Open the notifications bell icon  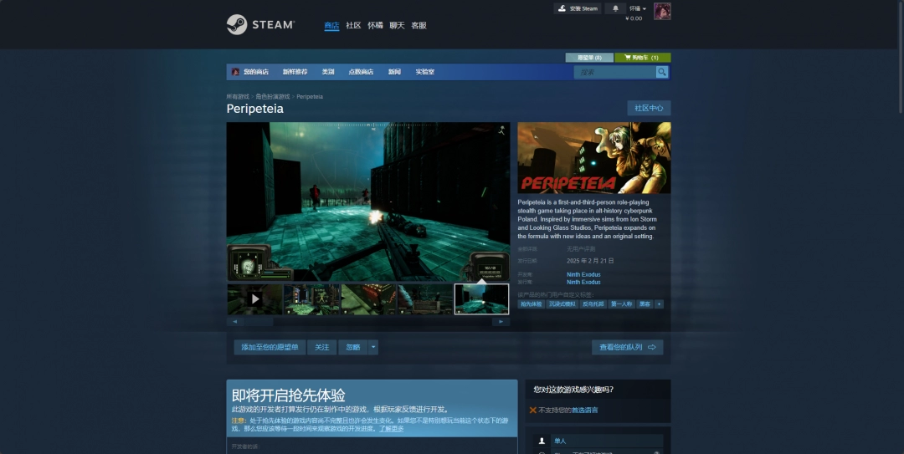pyautogui.click(x=616, y=8)
